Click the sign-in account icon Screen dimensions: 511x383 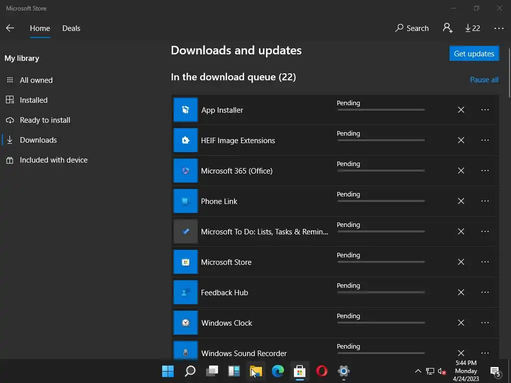(448, 28)
